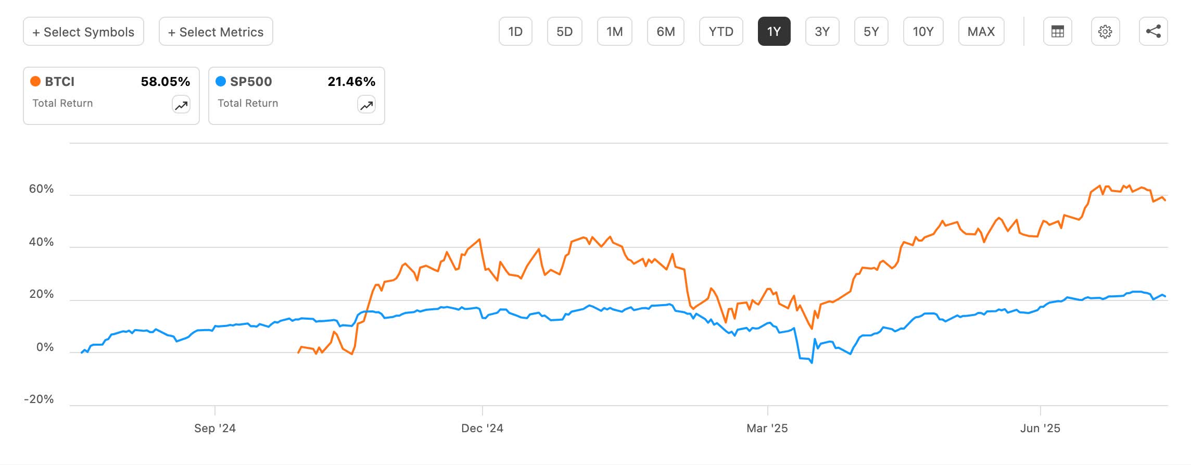Open the data table view icon

tap(1057, 32)
